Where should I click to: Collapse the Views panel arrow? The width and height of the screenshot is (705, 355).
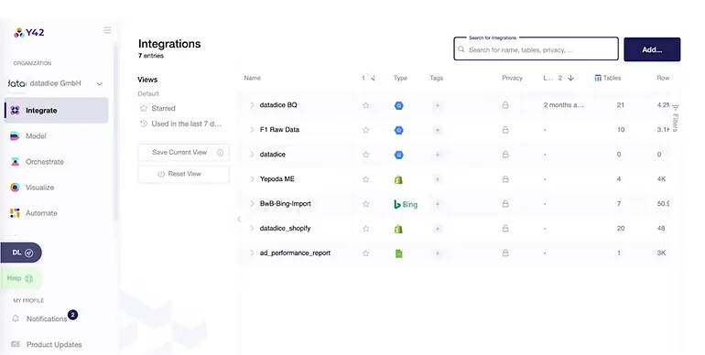pos(239,220)
